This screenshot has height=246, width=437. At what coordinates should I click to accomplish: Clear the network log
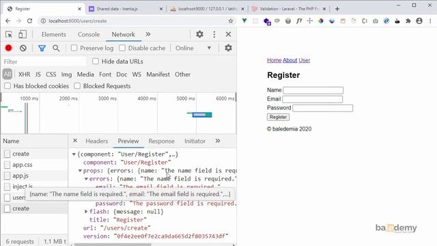(x=23, y=48)
